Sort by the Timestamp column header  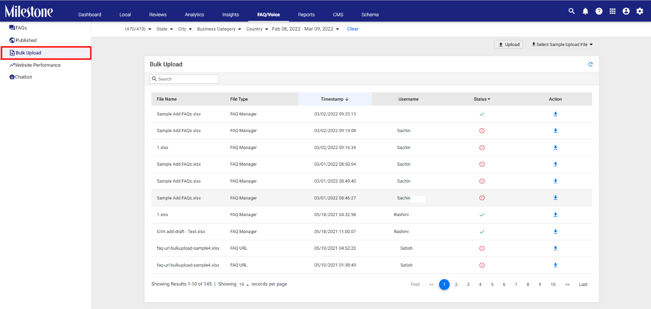coord(335,99)
